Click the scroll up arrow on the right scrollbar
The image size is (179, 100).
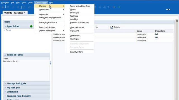tap(177, 20)
